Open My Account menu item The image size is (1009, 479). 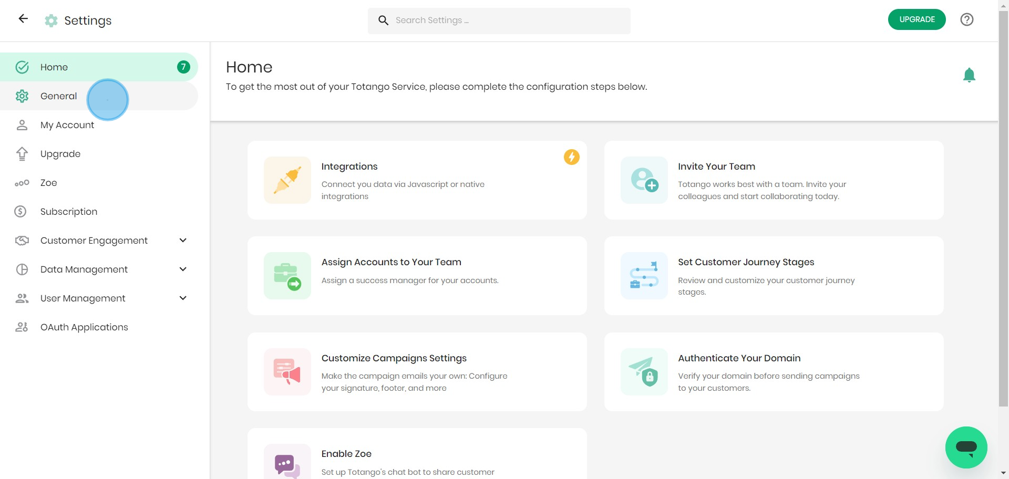coord(99,125)
